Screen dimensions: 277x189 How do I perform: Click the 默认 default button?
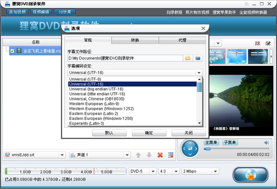click(x=109, y=133)
